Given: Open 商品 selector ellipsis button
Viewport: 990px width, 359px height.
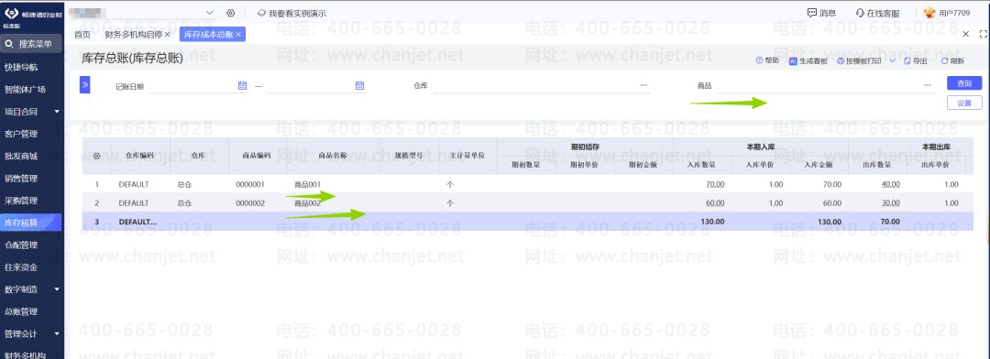Looking at the screenshot, I should point(927,85).
